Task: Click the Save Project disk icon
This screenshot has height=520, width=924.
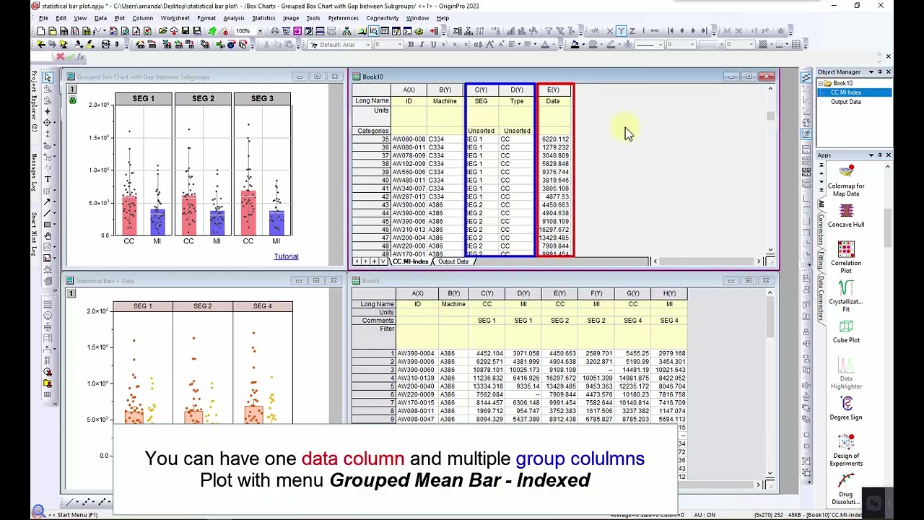Action: tap(186, 31)
